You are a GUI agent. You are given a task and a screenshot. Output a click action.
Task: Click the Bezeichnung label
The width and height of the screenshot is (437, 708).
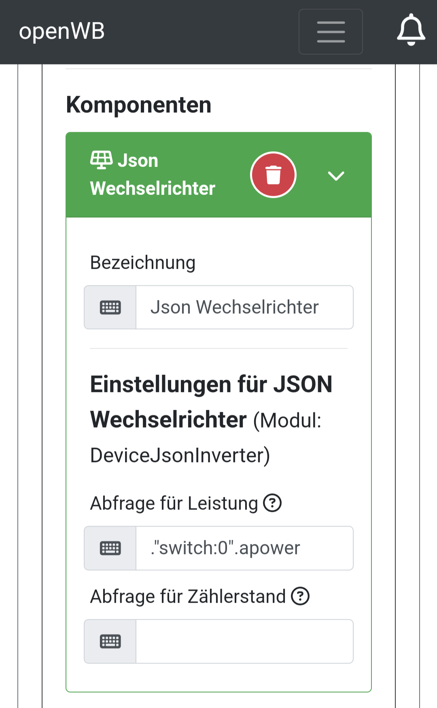pos(143,263)
